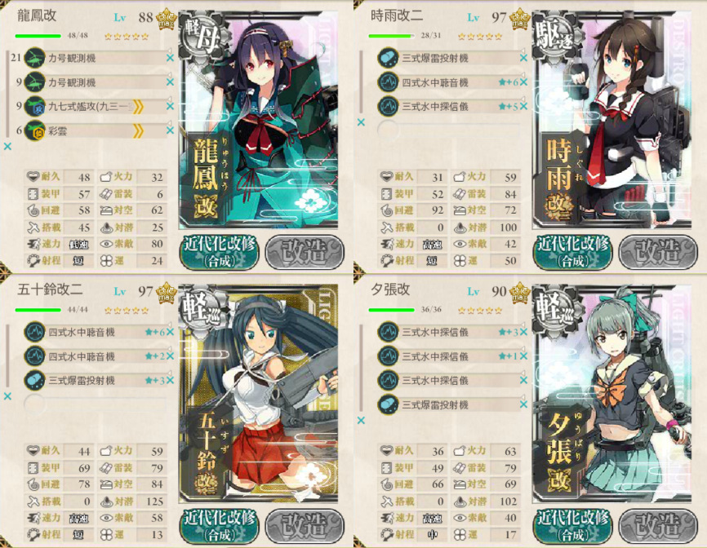Open 近代化改修 (合成) for 五十鈴改二
The height and width of the screenshot is (548, 707).
220,525
